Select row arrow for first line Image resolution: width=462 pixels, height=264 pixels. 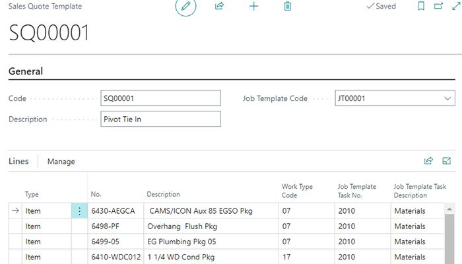(15, 211)
